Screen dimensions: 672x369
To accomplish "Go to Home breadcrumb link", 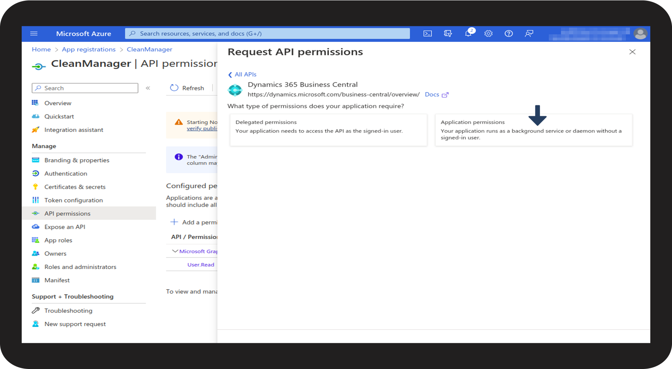I will (41, 49).
